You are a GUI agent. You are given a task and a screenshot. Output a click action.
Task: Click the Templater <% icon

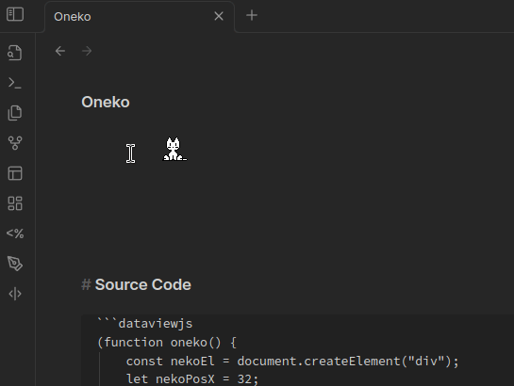click(15, 233)
